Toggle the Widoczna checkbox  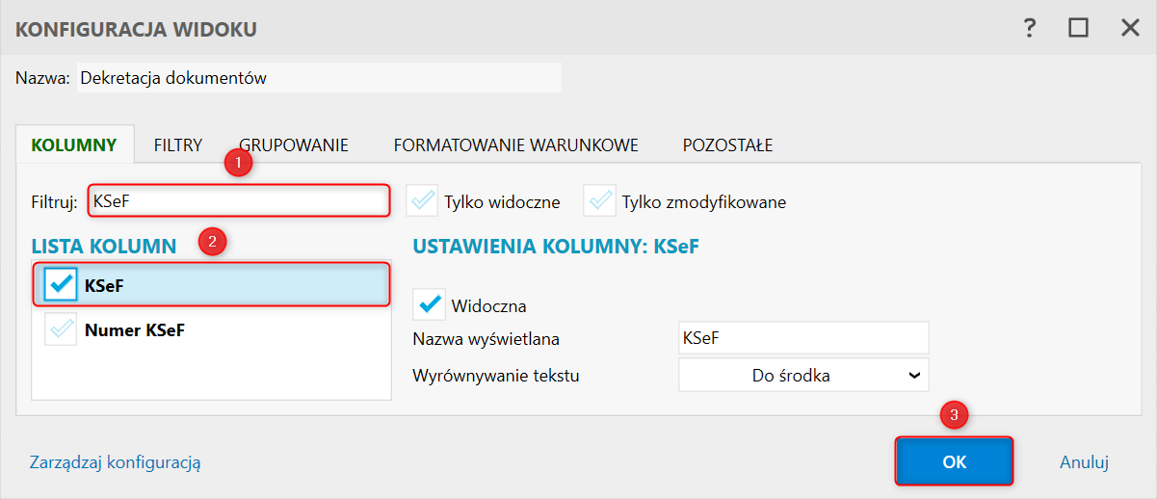click(429, 305)
